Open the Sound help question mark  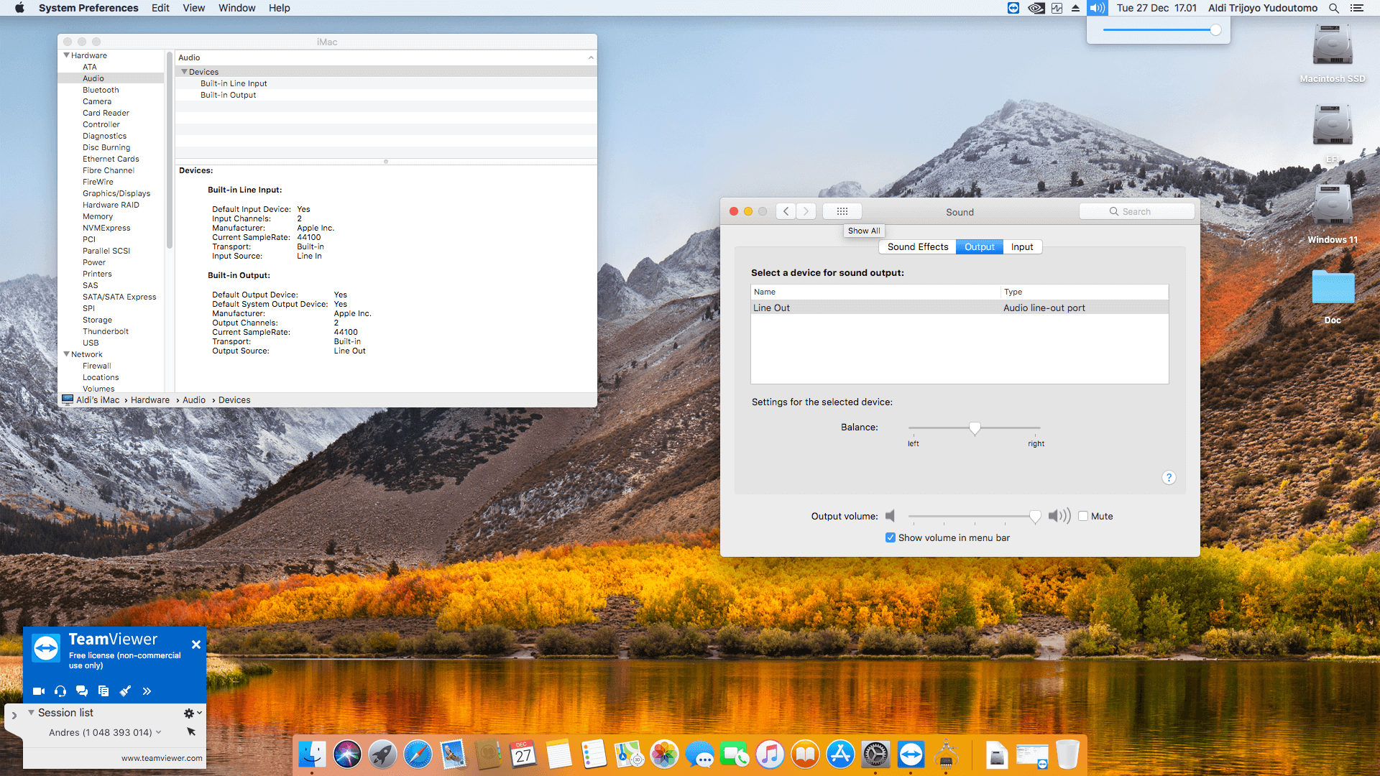1169,478
